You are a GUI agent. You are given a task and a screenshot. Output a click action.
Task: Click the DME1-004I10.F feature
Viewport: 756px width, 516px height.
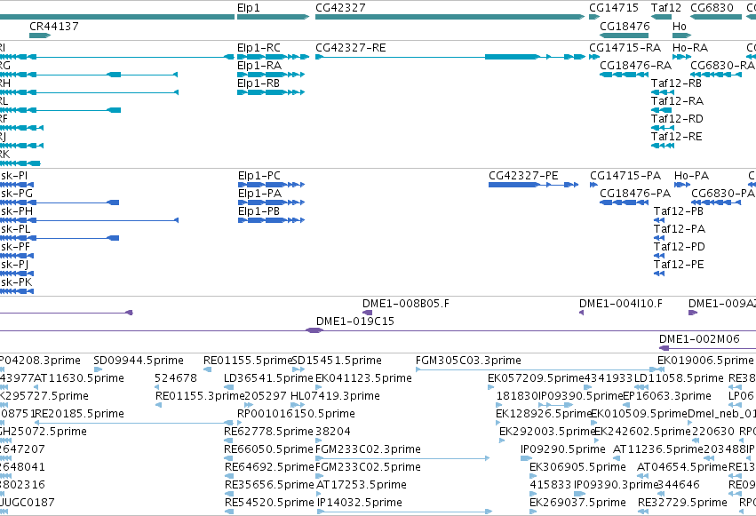[x=582, y=313]
